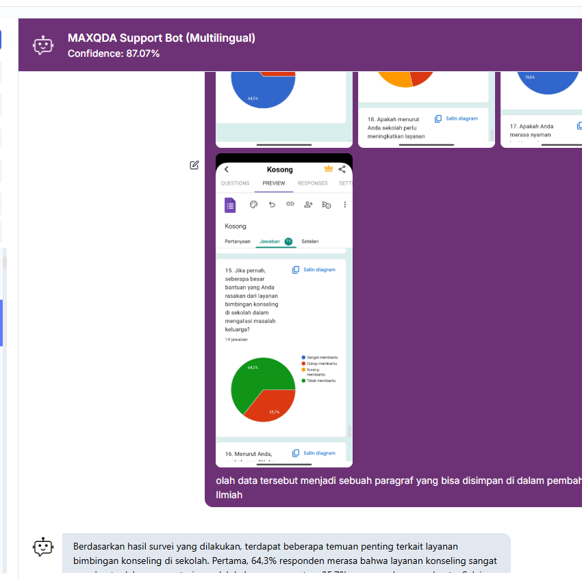Click the orange crown premium icon

coord(329,169)
